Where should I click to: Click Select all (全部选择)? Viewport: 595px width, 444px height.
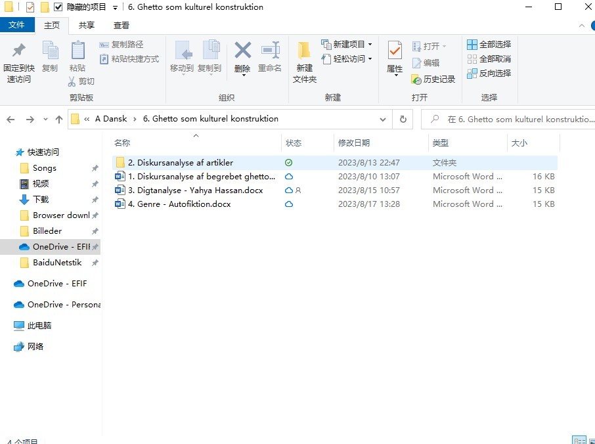pos(489,45)
